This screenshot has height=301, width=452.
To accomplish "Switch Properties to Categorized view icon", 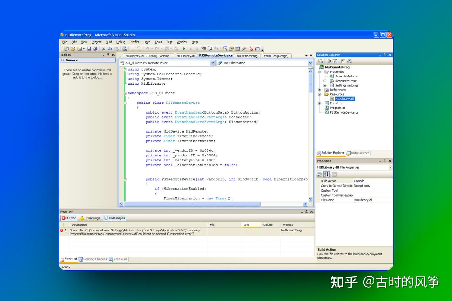I will pyautogui.click(x=320, y=174).
